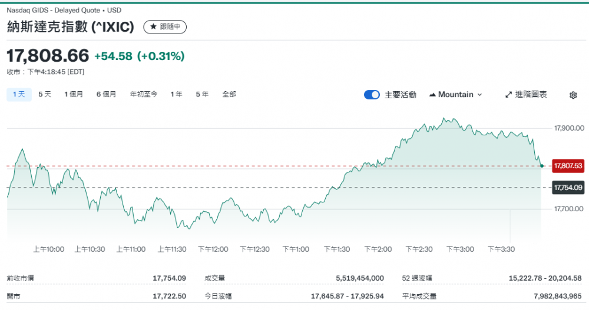
Task: Select the 5年 range tab
Action: 202,94
